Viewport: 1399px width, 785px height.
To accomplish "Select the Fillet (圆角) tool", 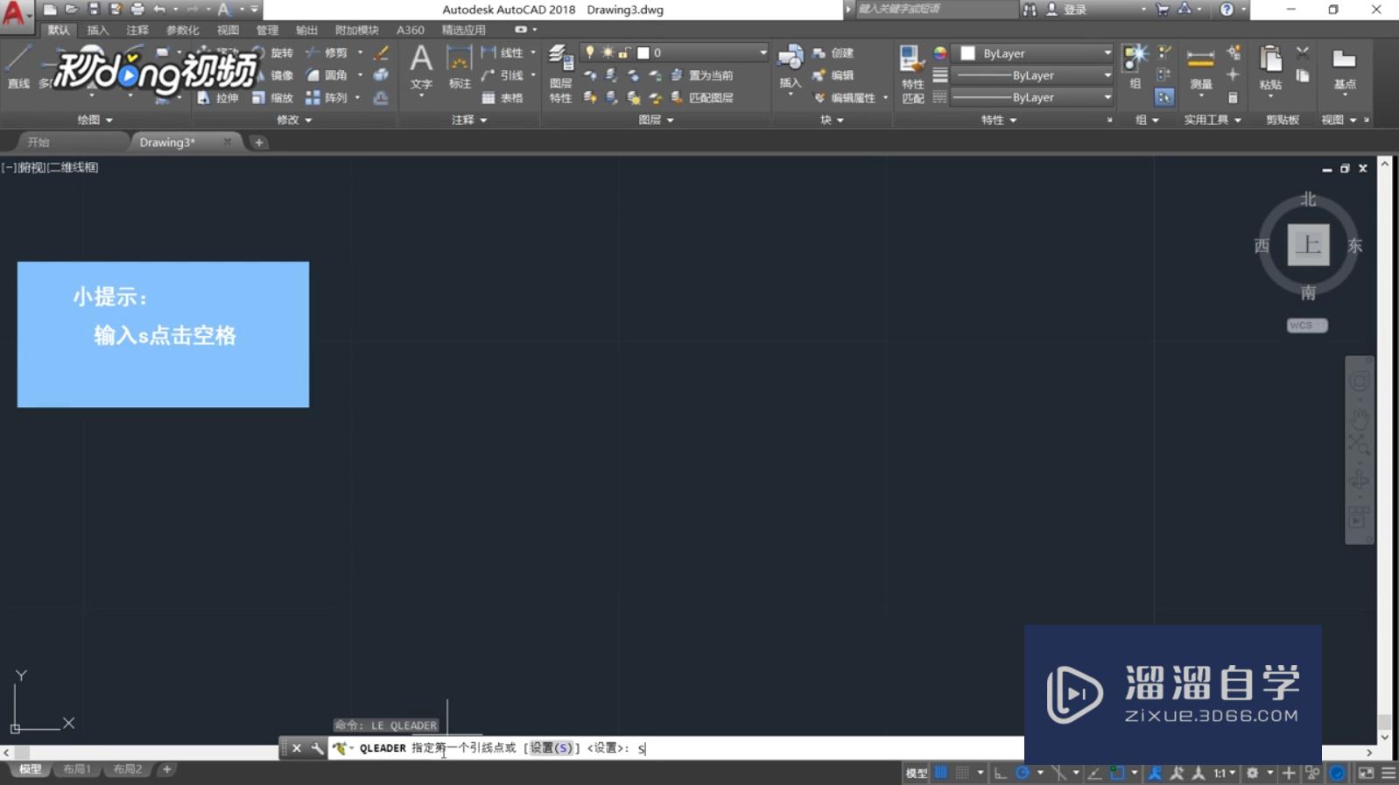I will pos(327,75).
